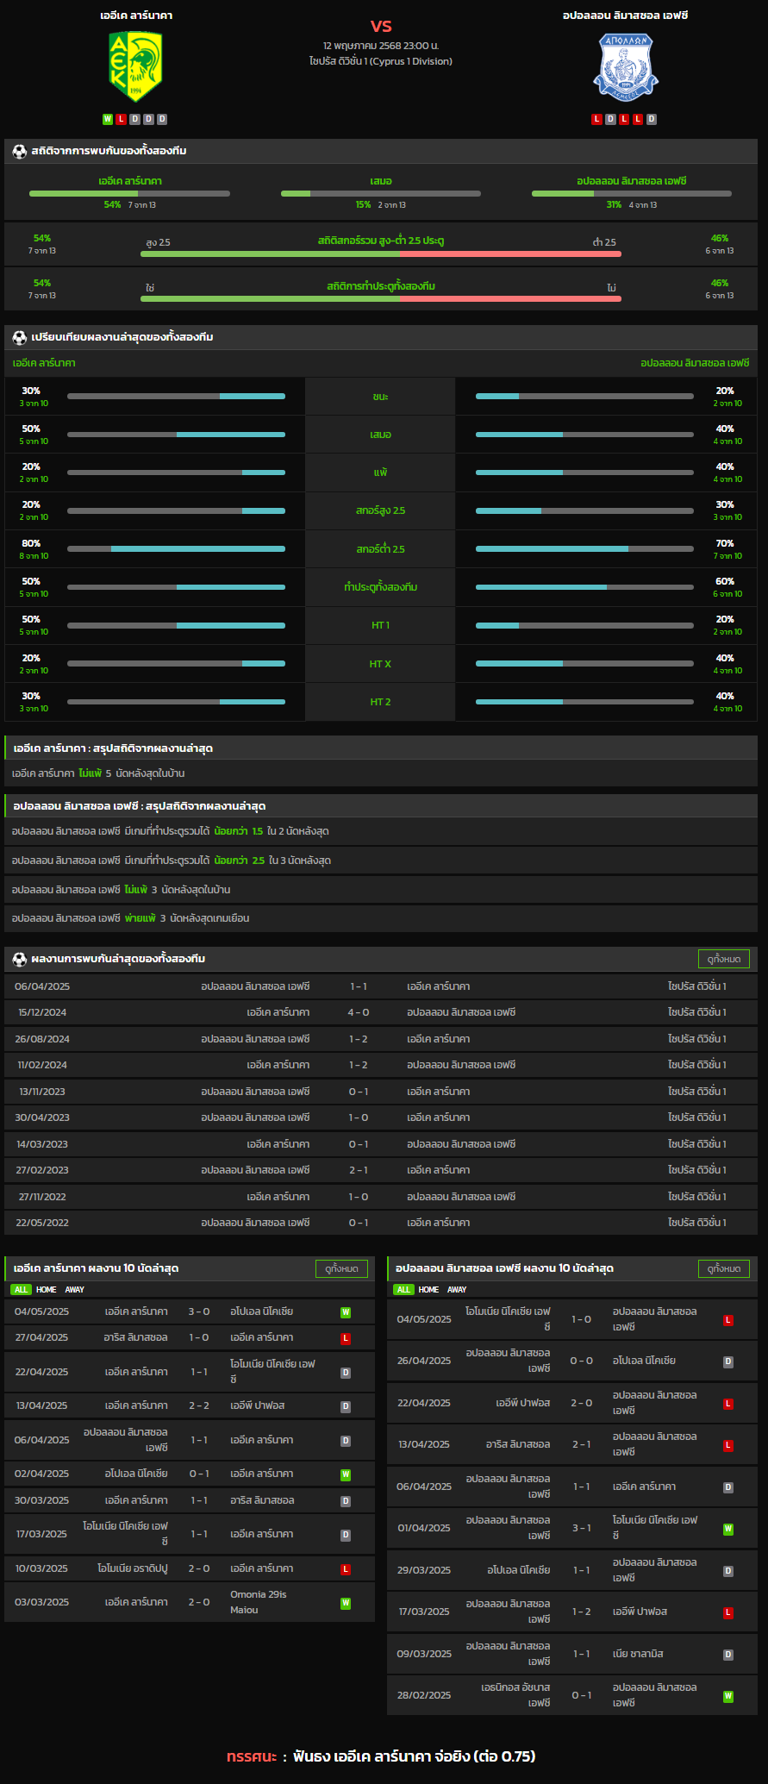Click head-to-head row dated 27/11/2022
The width and height of the screenshot is (768, 1784).
[381, 1197]
